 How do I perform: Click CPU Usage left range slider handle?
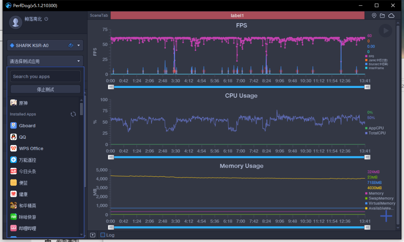[111, 157]
